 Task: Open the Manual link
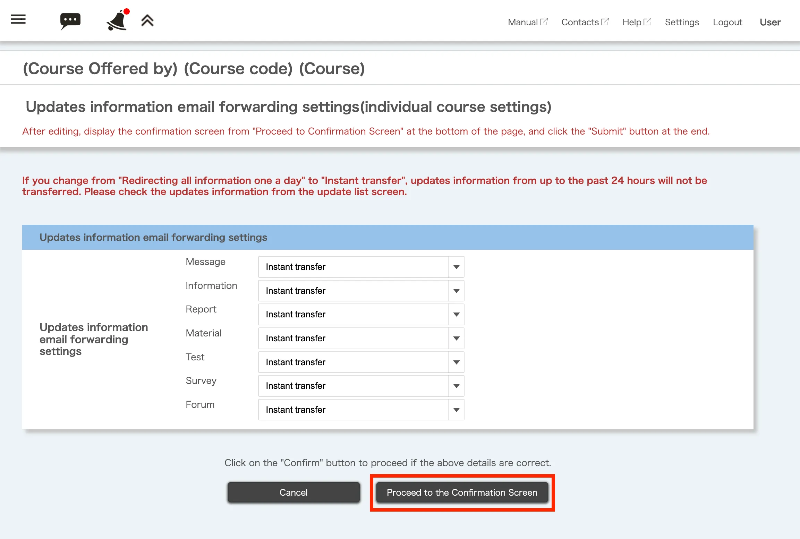[x=522, y=22]
